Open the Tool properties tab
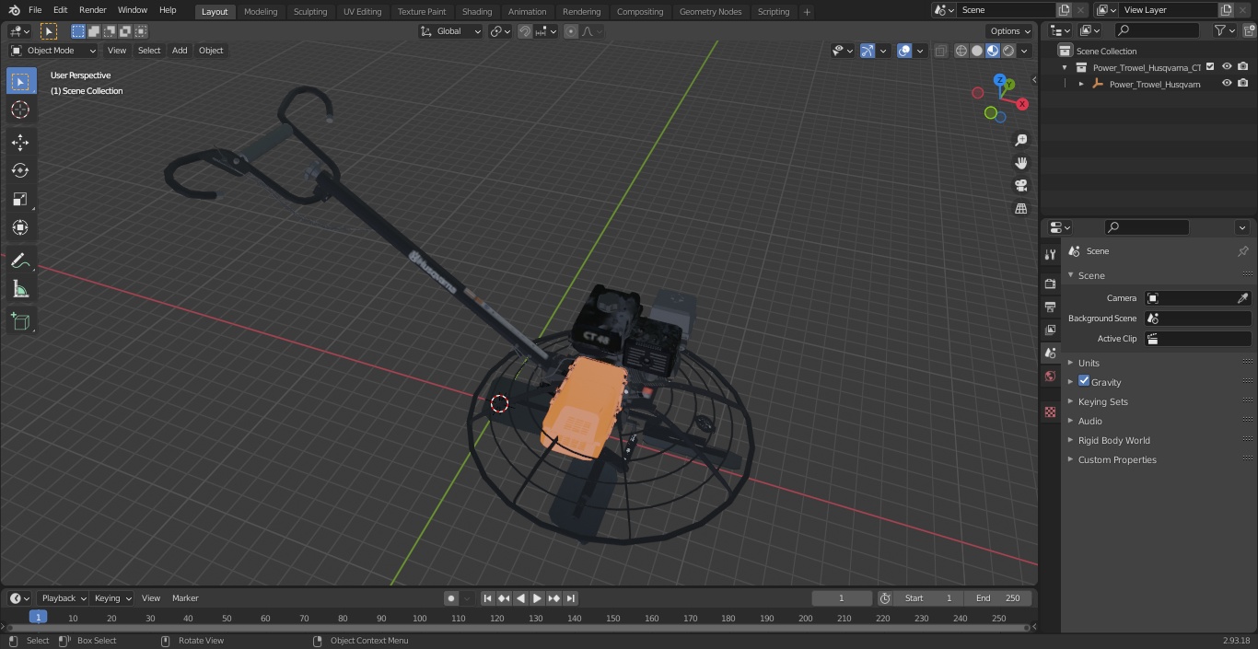The width and height of the screenshot is (1258, 649). [1050, 255]
